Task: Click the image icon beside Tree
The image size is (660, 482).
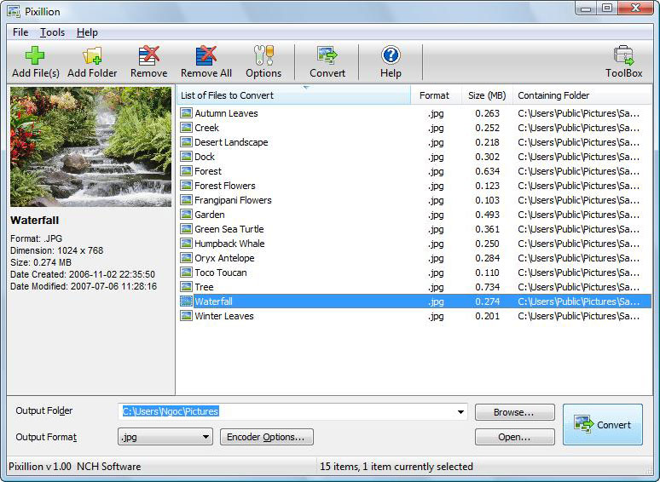Action: point(186,287)
